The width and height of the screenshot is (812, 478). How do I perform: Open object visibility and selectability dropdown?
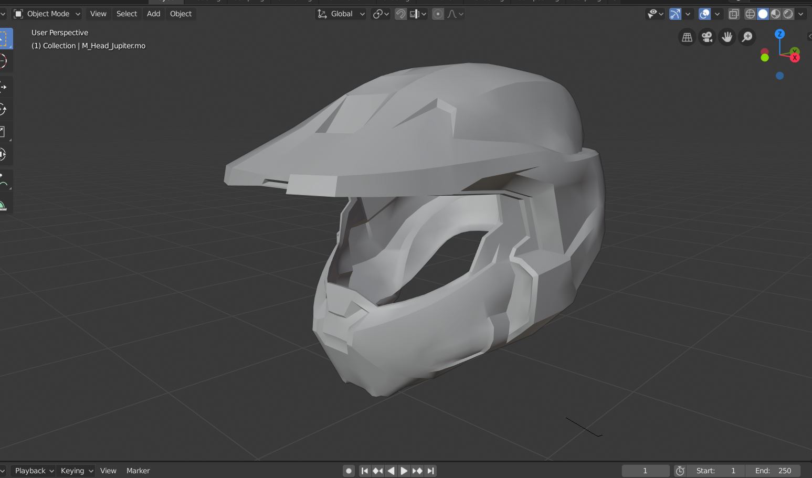tap(655, 14)
